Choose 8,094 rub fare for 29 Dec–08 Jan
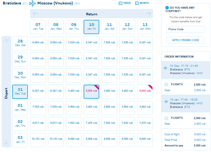This screenshot has width=211, height=152. 56,60
